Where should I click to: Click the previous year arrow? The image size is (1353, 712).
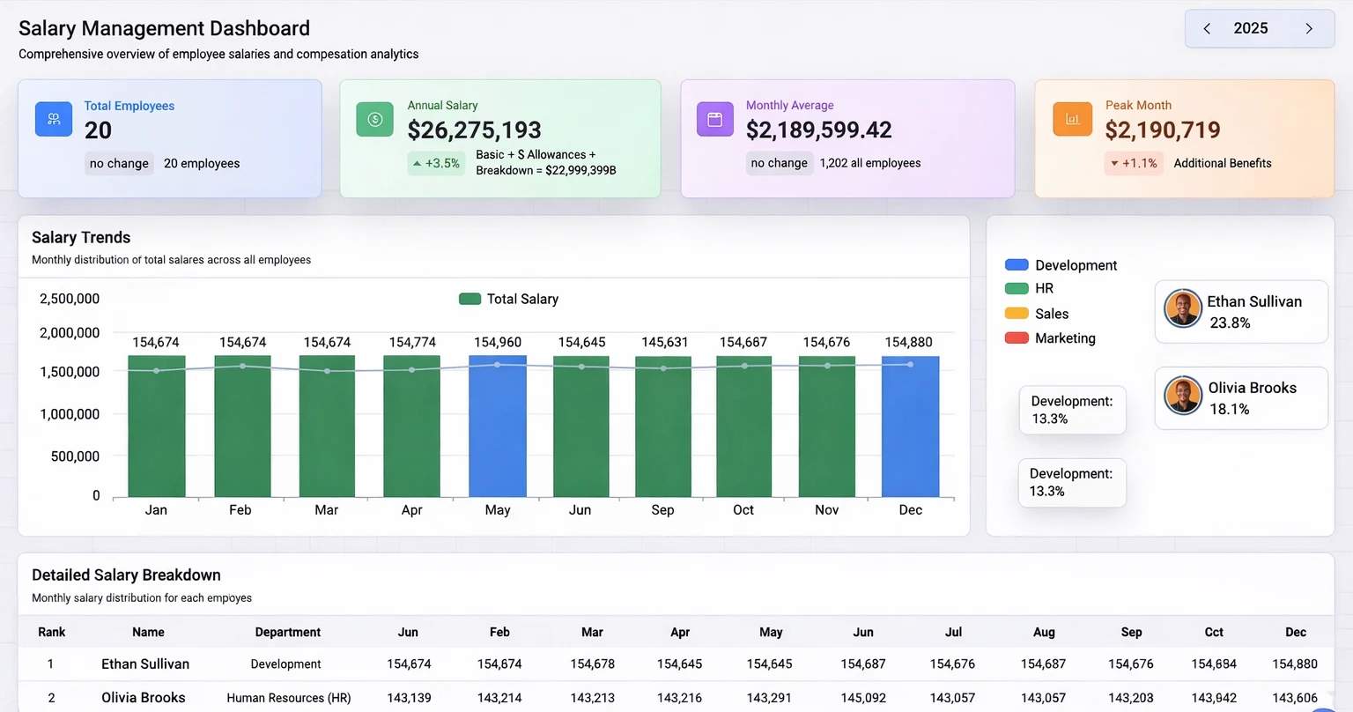tap(1207, 27)
